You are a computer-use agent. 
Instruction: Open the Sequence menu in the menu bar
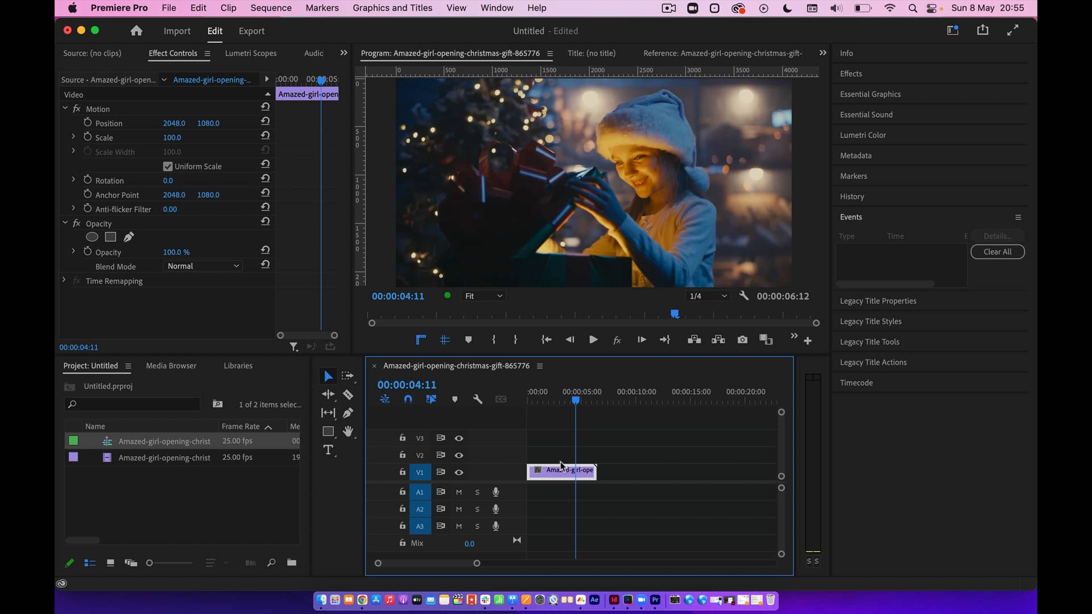coord(271,8)
